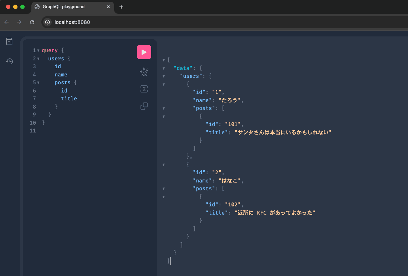Click the forward navigation arrow
The height and width of the screenshot is (276, 408).
tap(19, 22)
